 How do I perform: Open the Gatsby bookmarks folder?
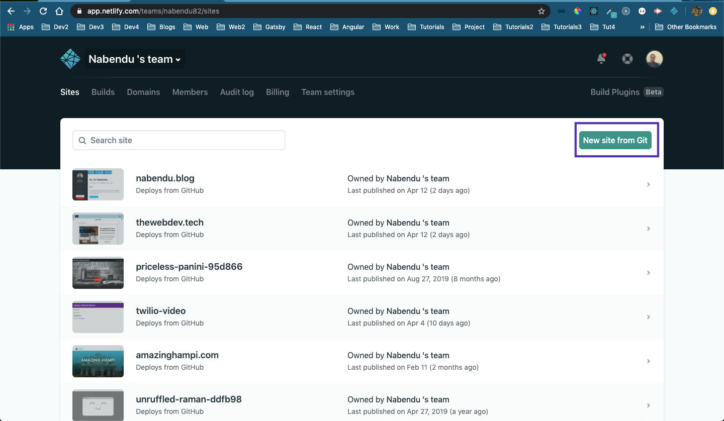pyautogui.click(x=269, y=27)
